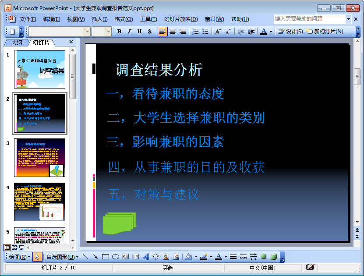Open Dash Style options icon
364x276 pixels.
[243, 257]
